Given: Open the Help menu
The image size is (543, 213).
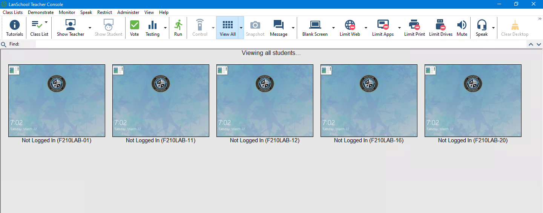Looking at the screenshot, I should (x=164, y=12).
